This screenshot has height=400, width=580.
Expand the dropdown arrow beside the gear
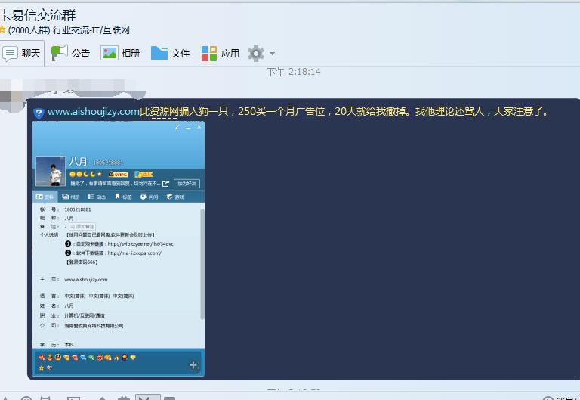272,54
